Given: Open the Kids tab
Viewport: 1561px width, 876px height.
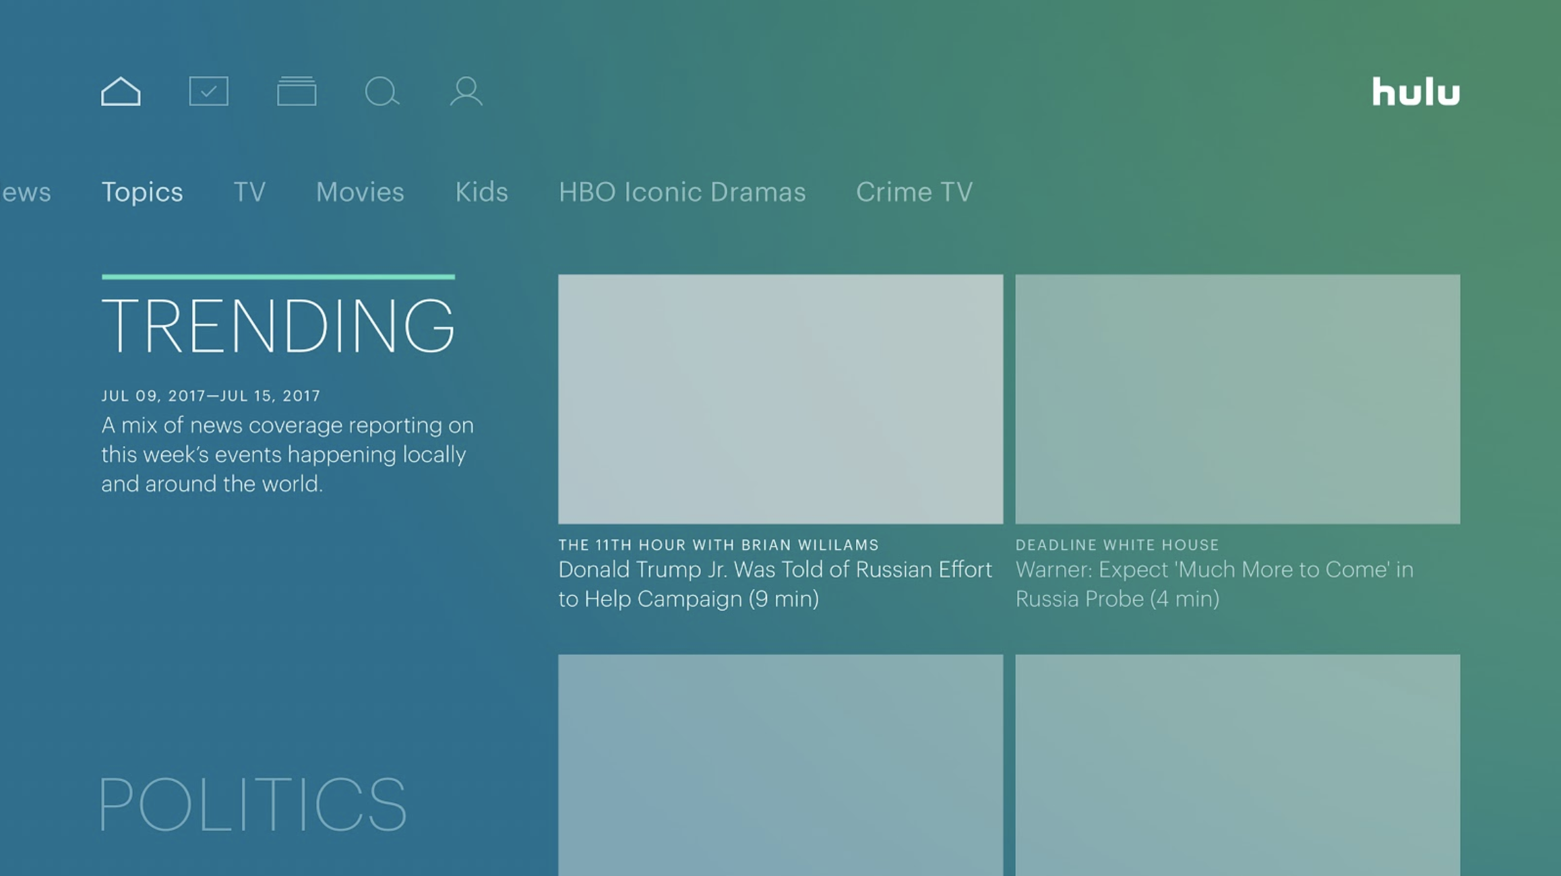Looking at the screenshot, I should click(481, 193).
